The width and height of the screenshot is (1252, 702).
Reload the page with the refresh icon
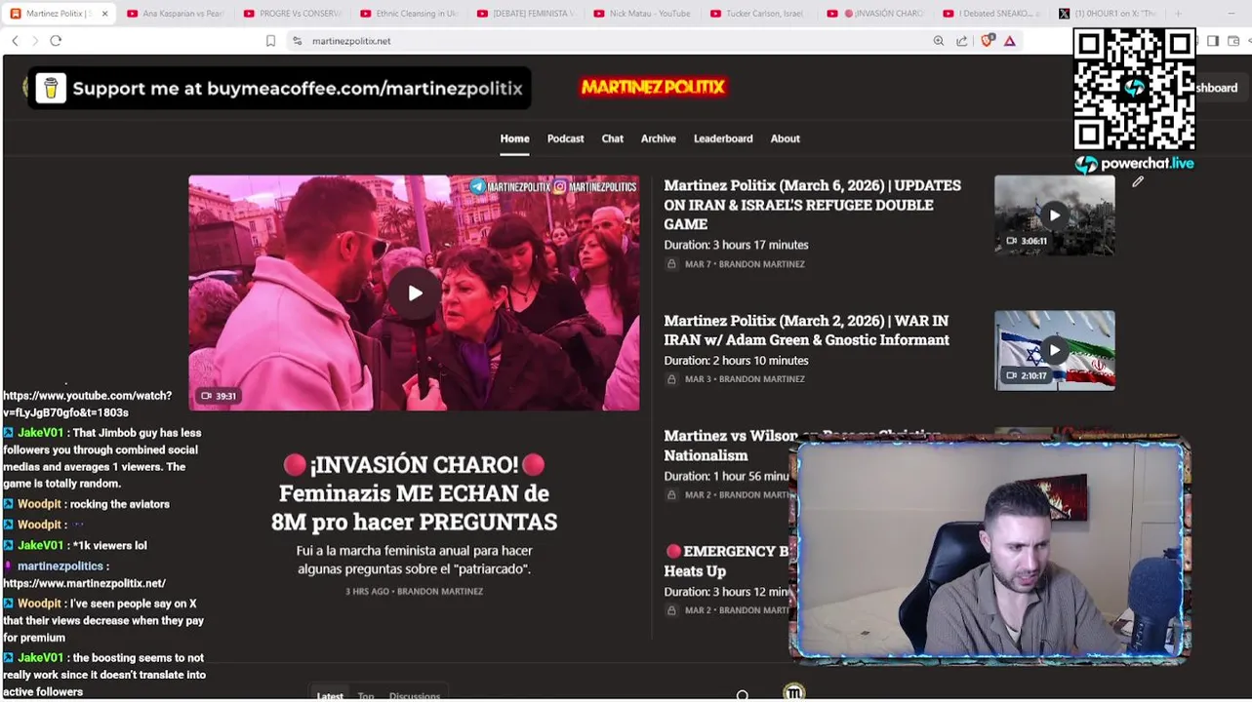click(x=56, y=41)
